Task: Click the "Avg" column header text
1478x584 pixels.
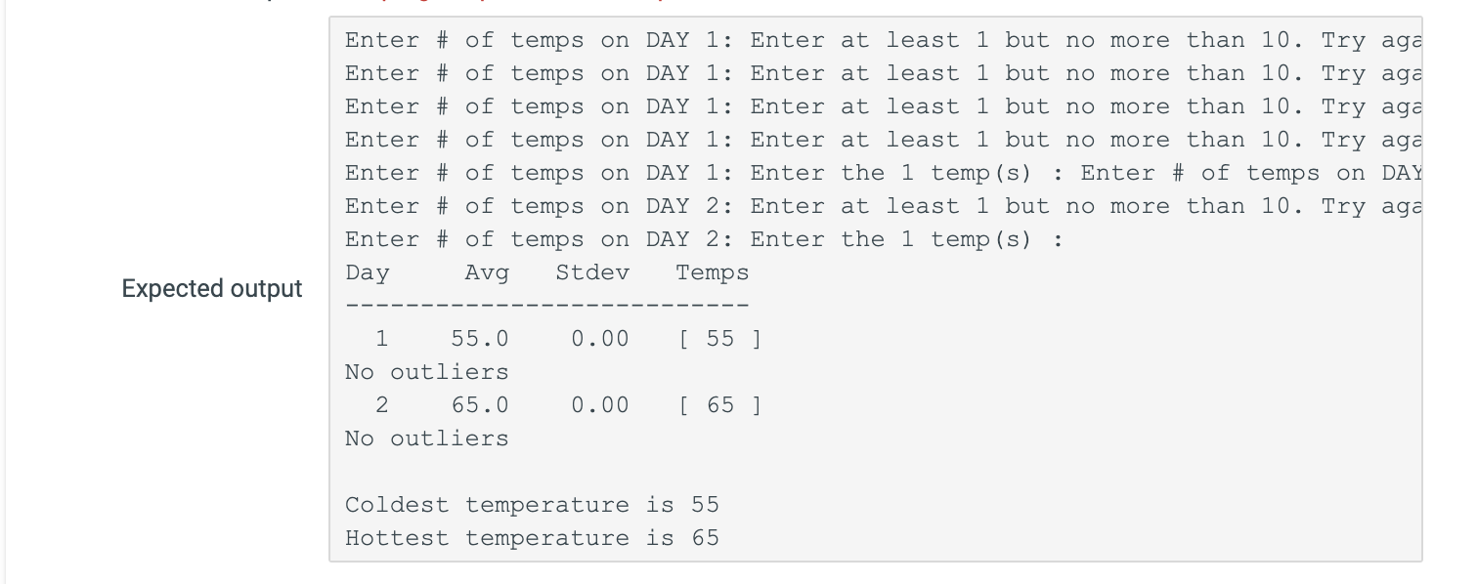Action: [486, 272]
